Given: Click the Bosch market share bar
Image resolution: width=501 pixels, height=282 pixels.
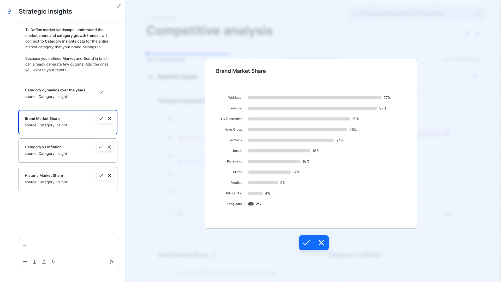Looking at the screenshot, I should [279, 151].
